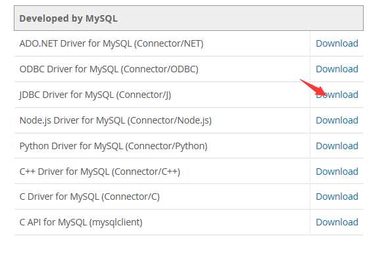Download the ADO.NET Connector/NET driver
Screen dimensions: 388x255
pyautogui.click(x=337, y=43)
